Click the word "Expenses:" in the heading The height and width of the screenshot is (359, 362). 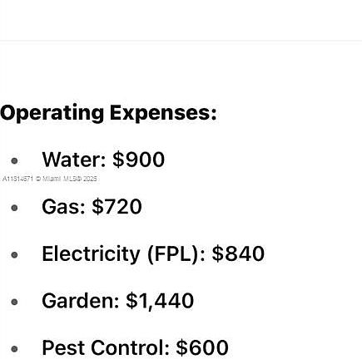[x=163, y=113]
